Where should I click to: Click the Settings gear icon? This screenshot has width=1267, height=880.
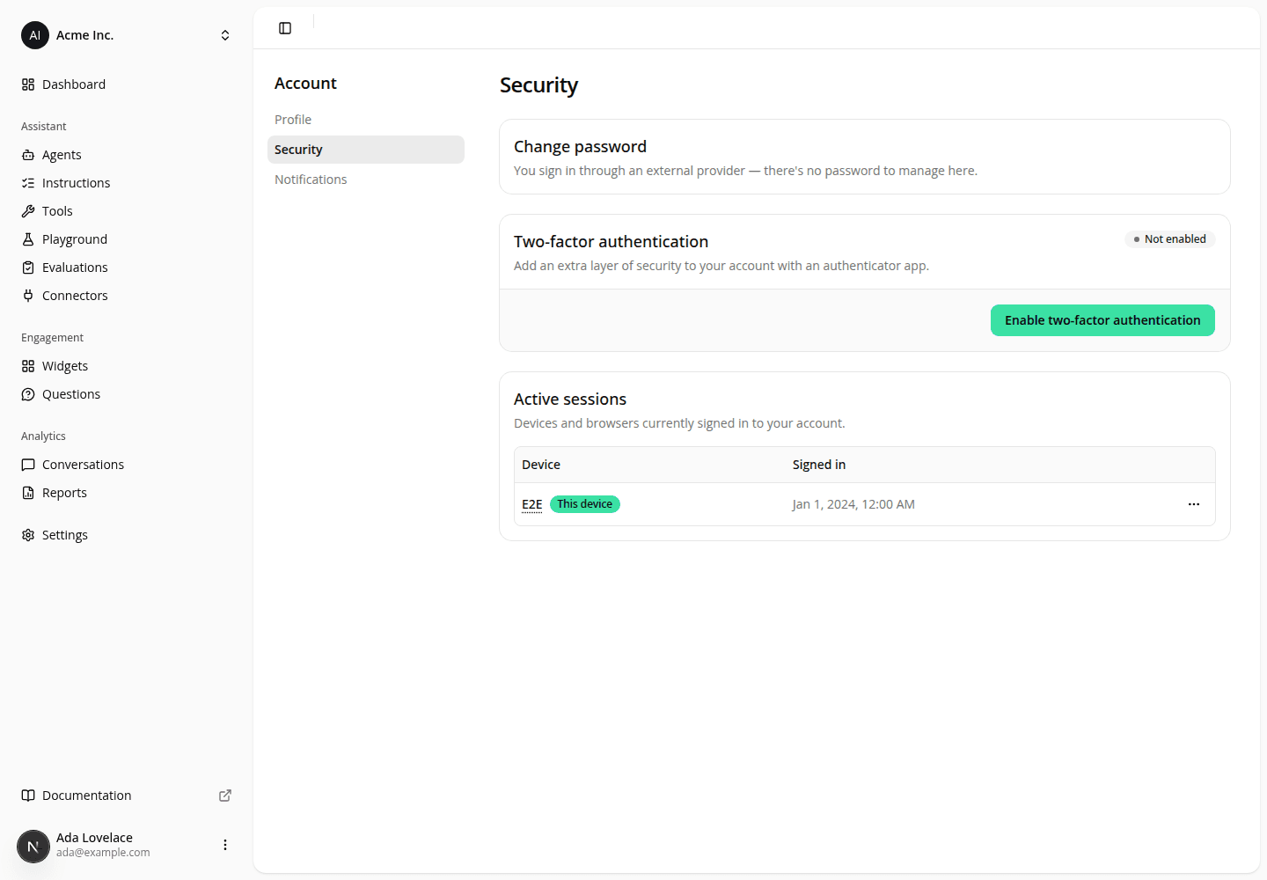(x=28, y=535)
